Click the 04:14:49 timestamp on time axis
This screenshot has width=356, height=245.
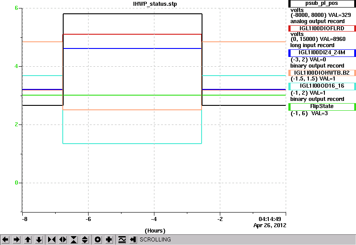[x=270, y=219]
